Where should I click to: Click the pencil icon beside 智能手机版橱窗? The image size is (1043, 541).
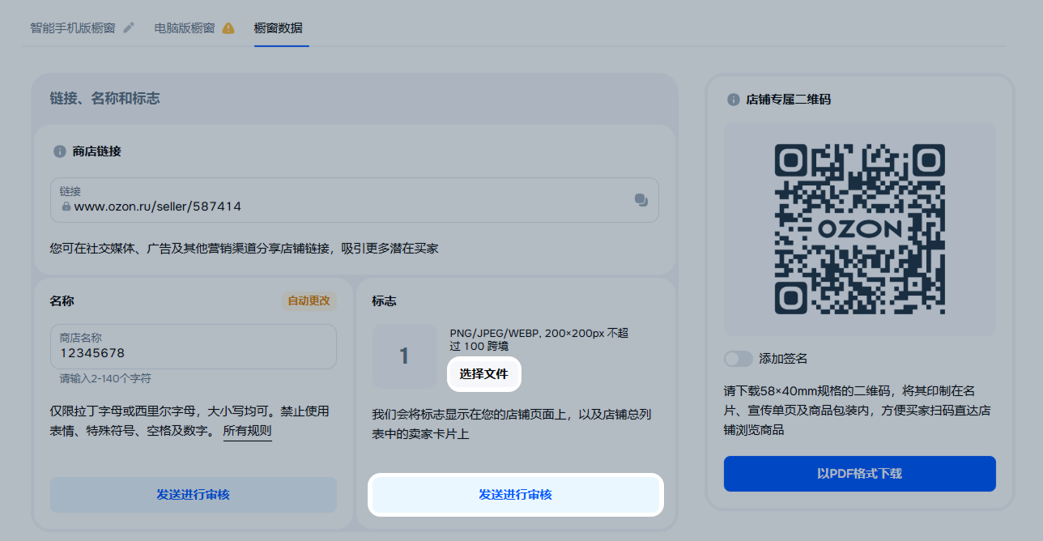coord(129,28)
